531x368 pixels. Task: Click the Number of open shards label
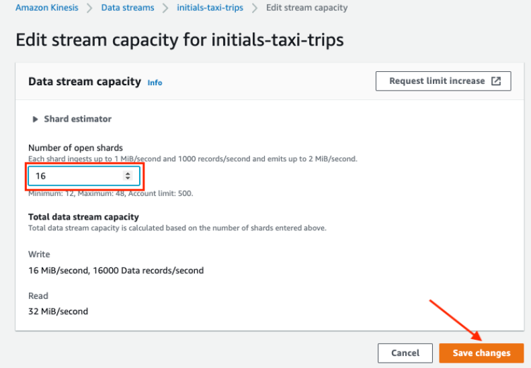pos(75,148)
